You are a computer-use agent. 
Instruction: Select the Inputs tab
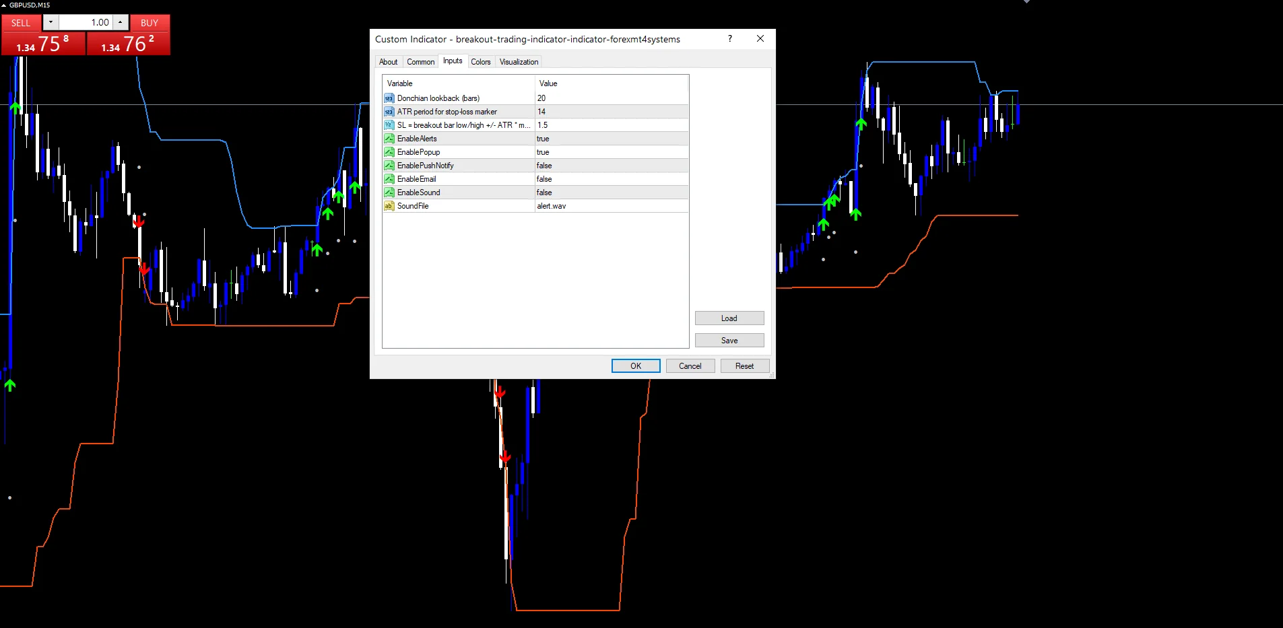[x=453, y=61]
